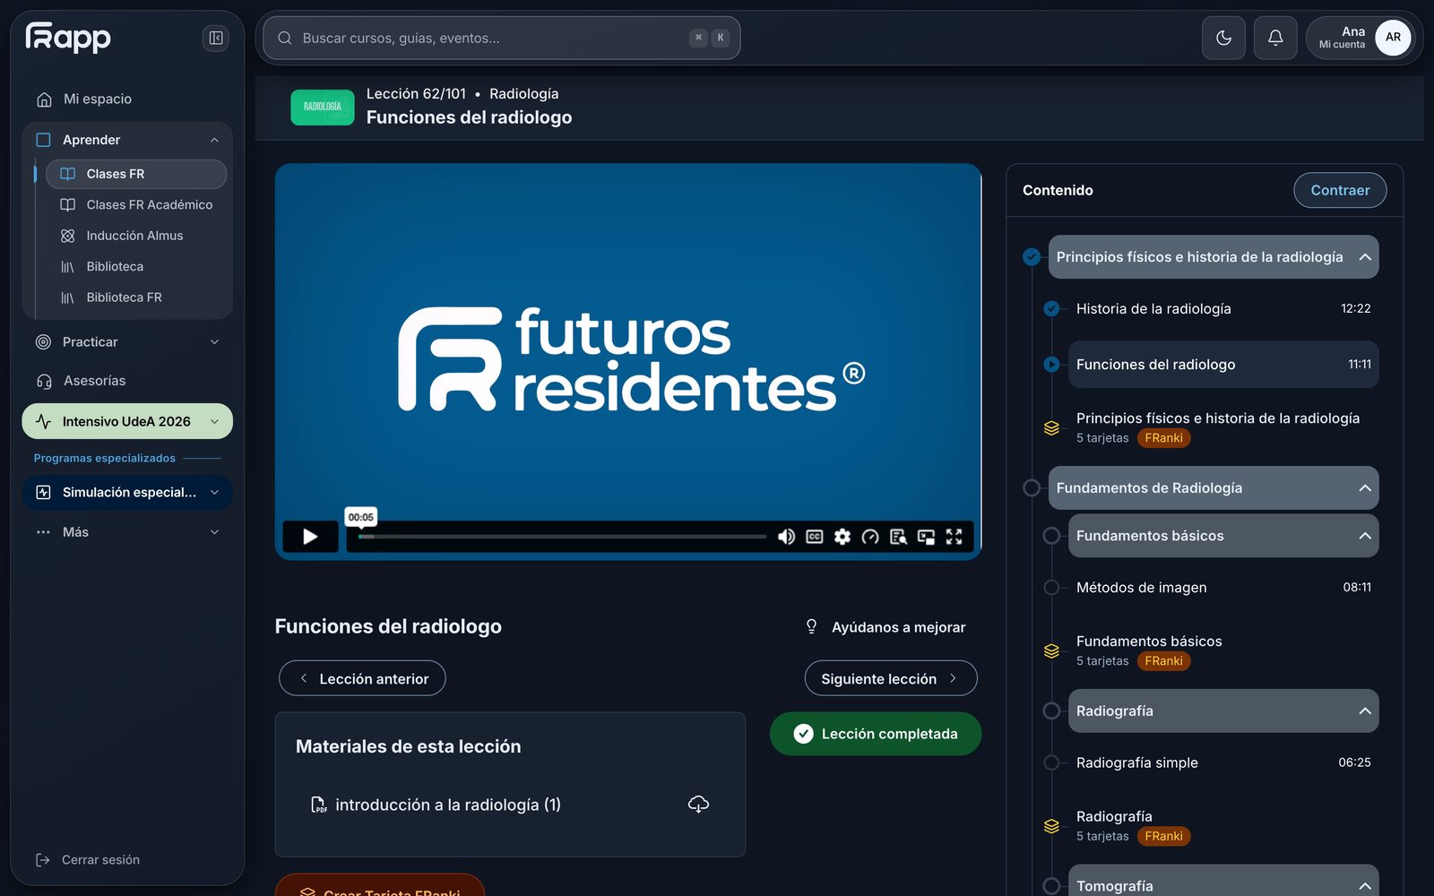Click the green Radiología course thumbnail
Screen dimensions: 1434x896
click(323, 107)
